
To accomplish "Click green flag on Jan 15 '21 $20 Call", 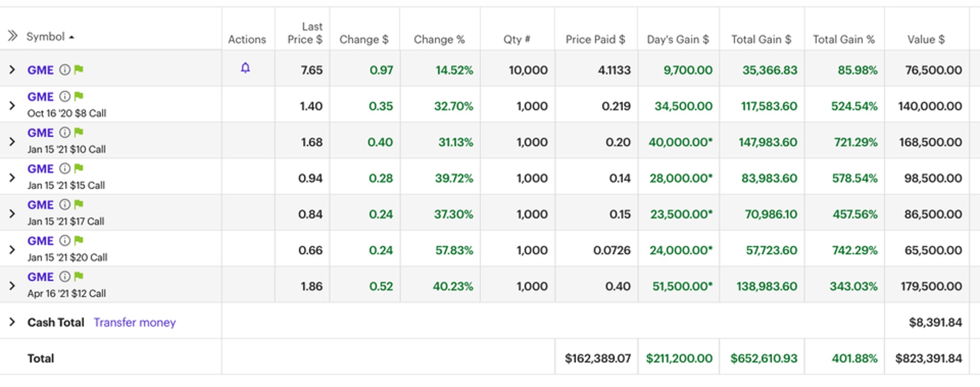I will 79,240.
